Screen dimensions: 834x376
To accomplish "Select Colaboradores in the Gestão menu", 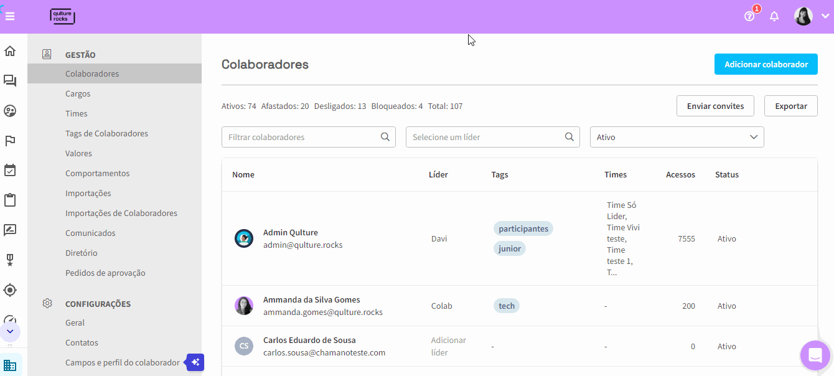I will click(115, 73).
